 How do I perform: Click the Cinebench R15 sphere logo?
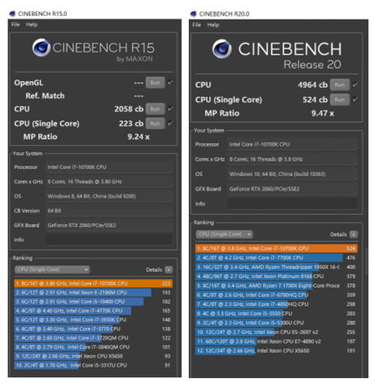coord(41,47)
